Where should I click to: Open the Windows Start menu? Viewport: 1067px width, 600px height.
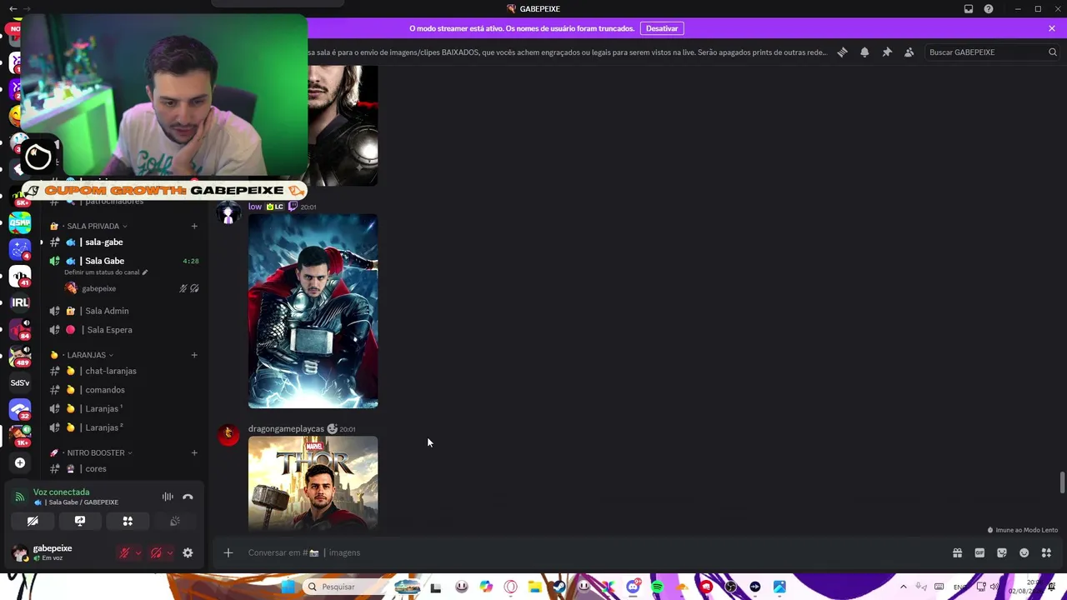[288, 587]
